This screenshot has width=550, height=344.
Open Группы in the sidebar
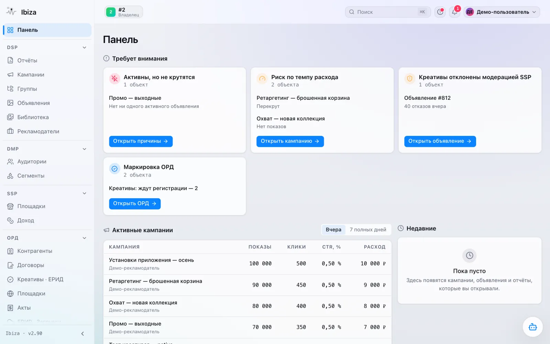click(x=47, y=89)
